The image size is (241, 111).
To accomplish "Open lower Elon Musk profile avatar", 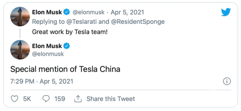I will (x=20, y=50).
